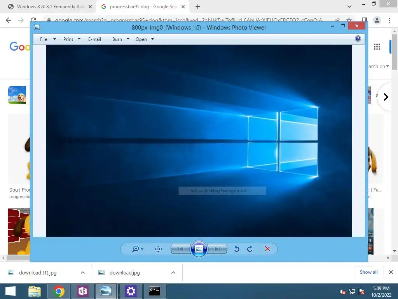Open File Explorer from the taskbar
This screenshot has width=398, height=299.
click(x=35, y=291)
